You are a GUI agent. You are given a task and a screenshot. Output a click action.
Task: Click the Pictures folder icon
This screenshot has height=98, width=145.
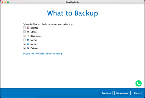28,48
